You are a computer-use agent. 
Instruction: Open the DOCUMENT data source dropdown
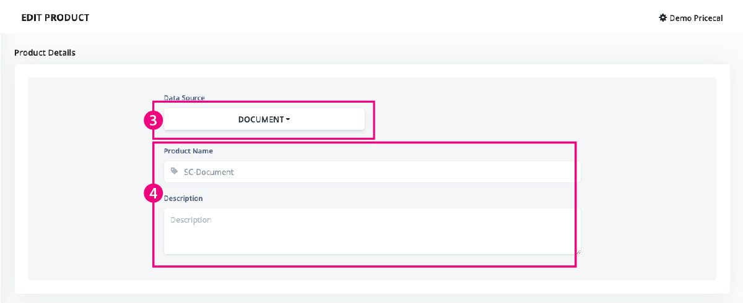[264, 119]
